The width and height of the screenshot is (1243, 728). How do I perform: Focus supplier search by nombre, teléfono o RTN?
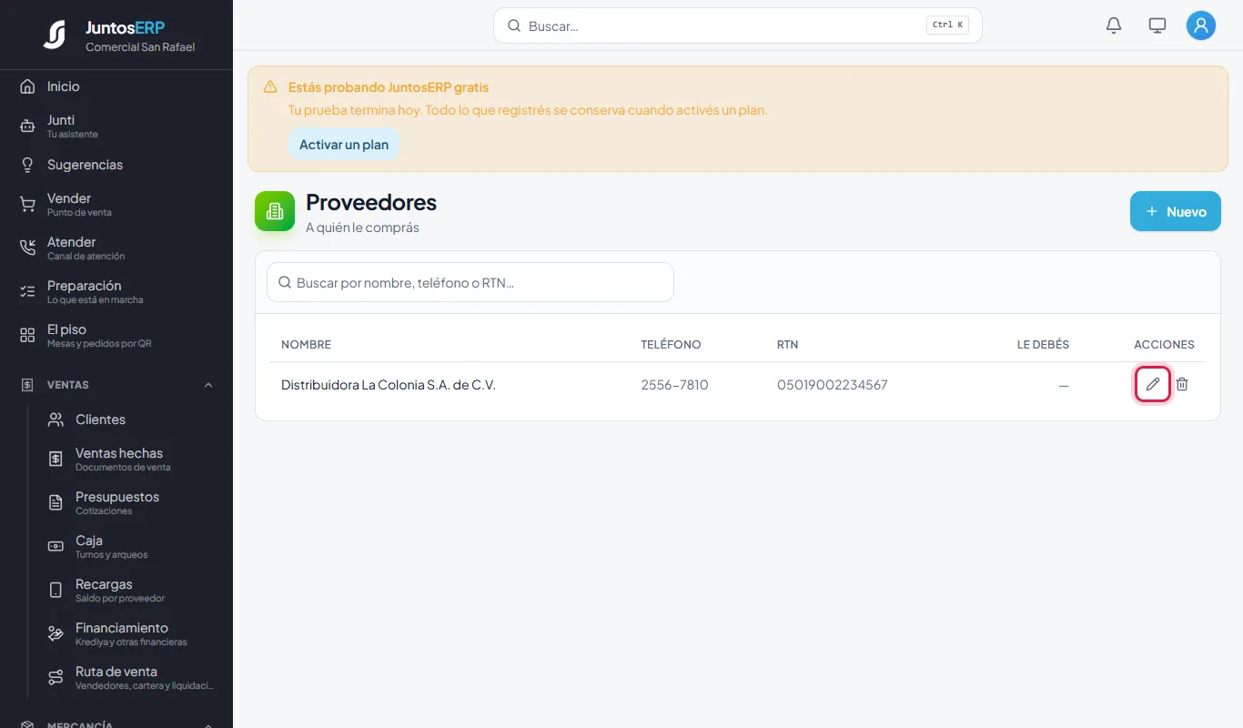(470, 282)
